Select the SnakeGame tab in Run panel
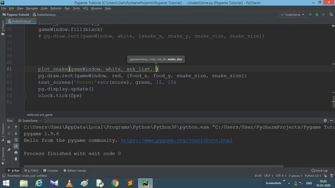 pos(30,121)
